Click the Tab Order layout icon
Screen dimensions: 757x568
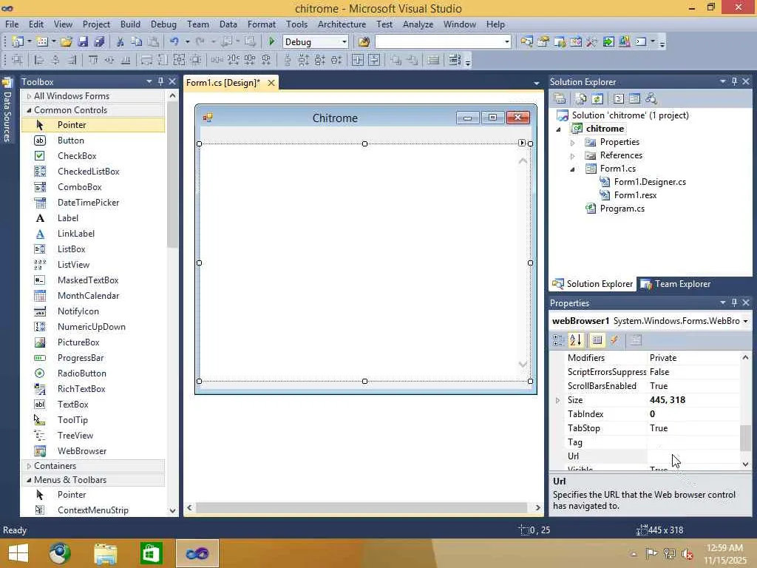tap(455, 60)
